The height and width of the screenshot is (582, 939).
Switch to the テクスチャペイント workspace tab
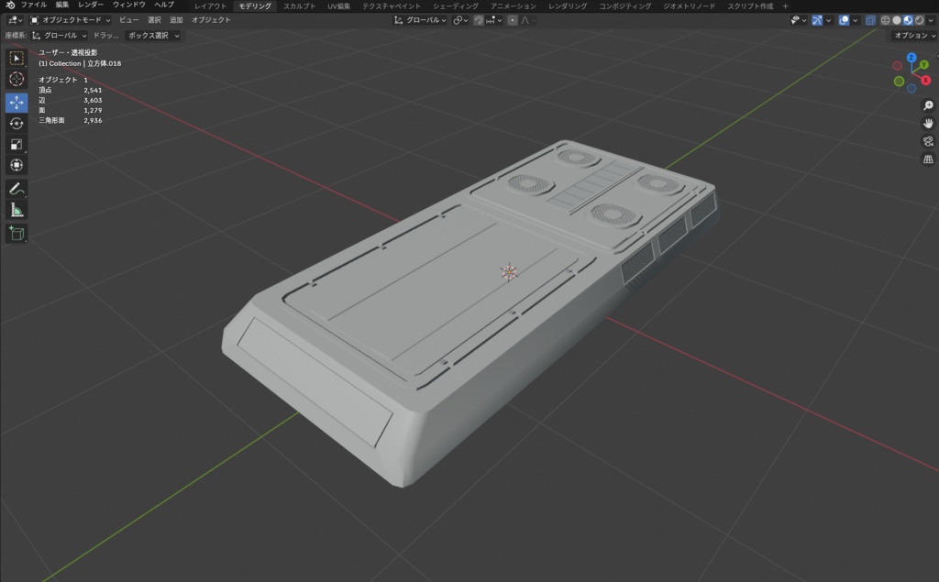coord(391,6)
